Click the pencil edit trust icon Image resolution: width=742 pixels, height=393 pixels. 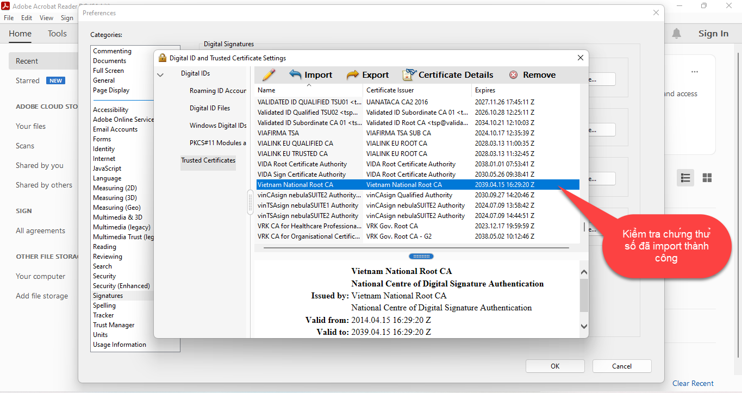click(x=269, y=75)
